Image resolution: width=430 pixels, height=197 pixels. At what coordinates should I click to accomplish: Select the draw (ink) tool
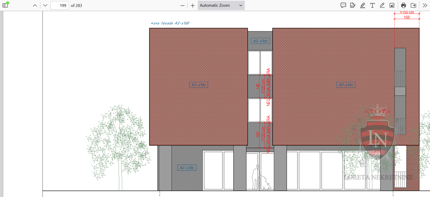[x=382, y=5]
